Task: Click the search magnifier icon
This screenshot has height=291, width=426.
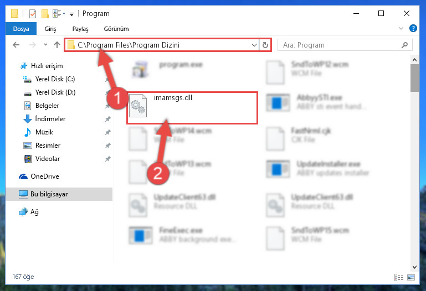Action: [404, 45]
